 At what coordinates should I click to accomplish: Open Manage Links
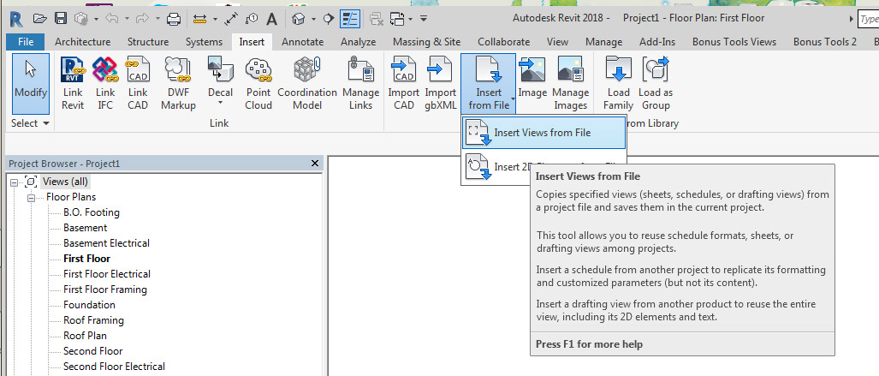click(361, 84)
